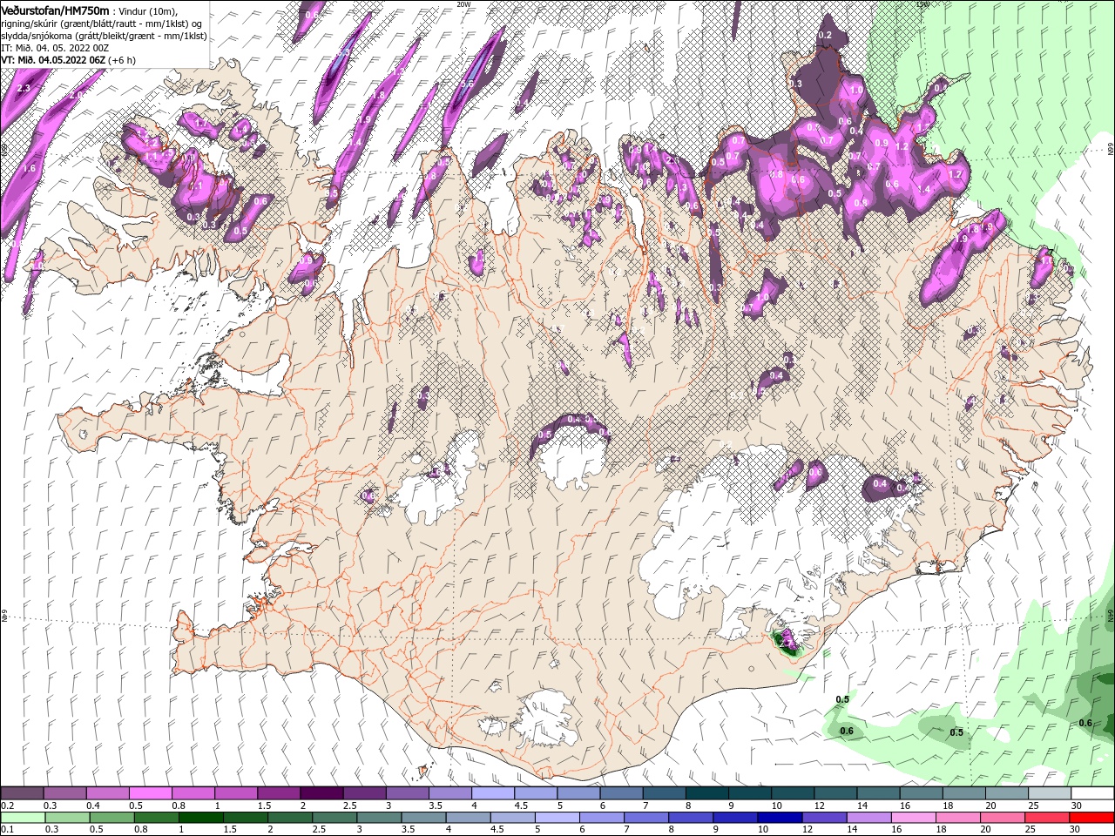Image resolution: width=1115 pixels, height=836 pixels.
Task: Click the 'slydda/snjókoma' legend description line
Action: (104, 36)
